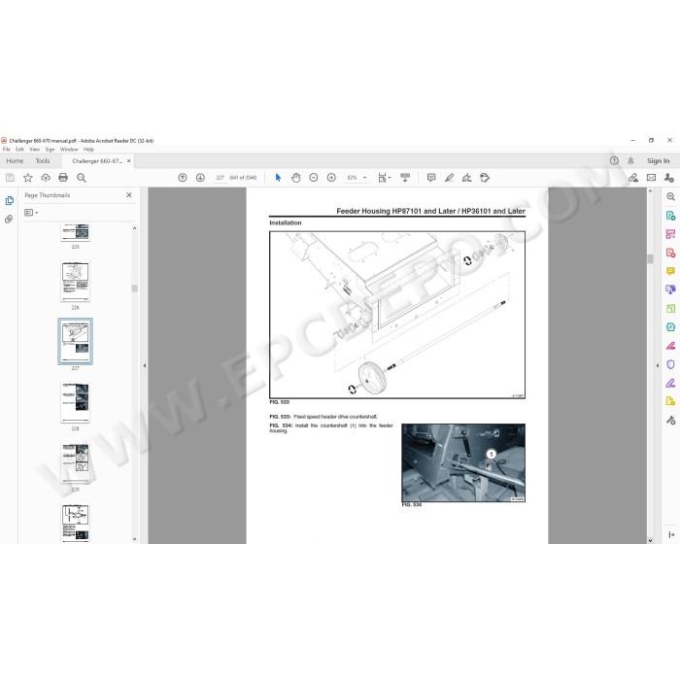This screenshot has height=680, width=680.
Task: Go to next page arrow
Action: (200, 178)
